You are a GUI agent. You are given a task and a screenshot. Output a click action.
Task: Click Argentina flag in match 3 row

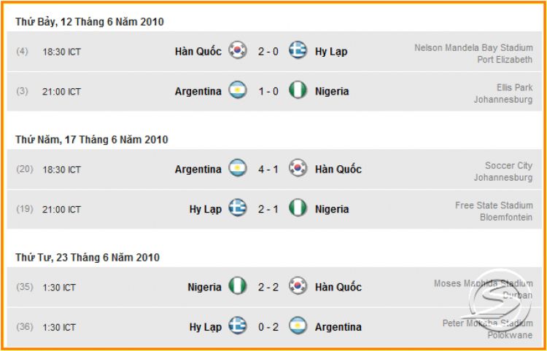click(238, 90)
